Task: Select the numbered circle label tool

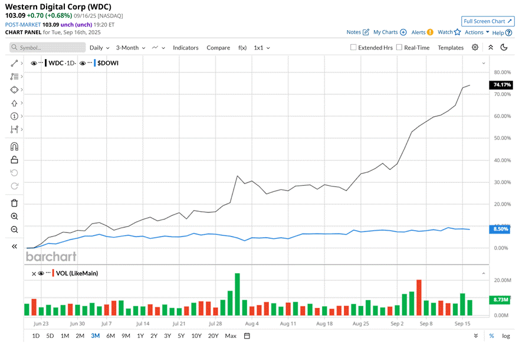Action: pos(14,116)
